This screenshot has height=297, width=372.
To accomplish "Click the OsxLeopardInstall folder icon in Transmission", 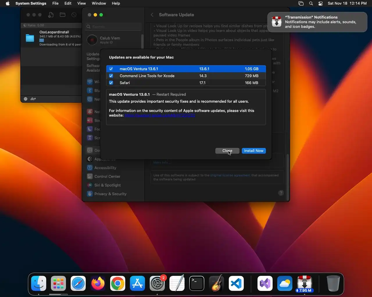I will pos(30,38).
